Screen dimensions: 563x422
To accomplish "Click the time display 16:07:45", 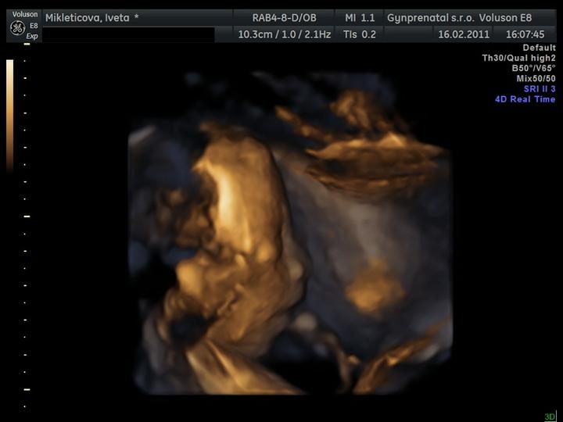I will (525, 34).
